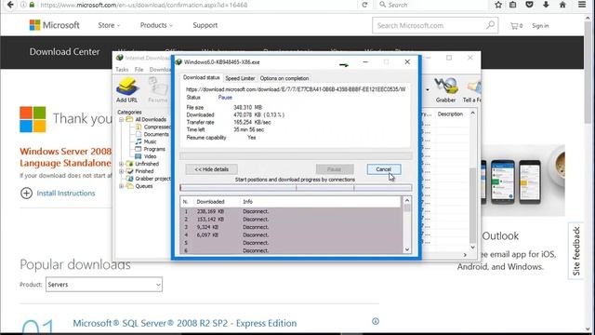Expand the Queues tree node
The width and height of the screenshot is (595, 335).
point(122,186)
